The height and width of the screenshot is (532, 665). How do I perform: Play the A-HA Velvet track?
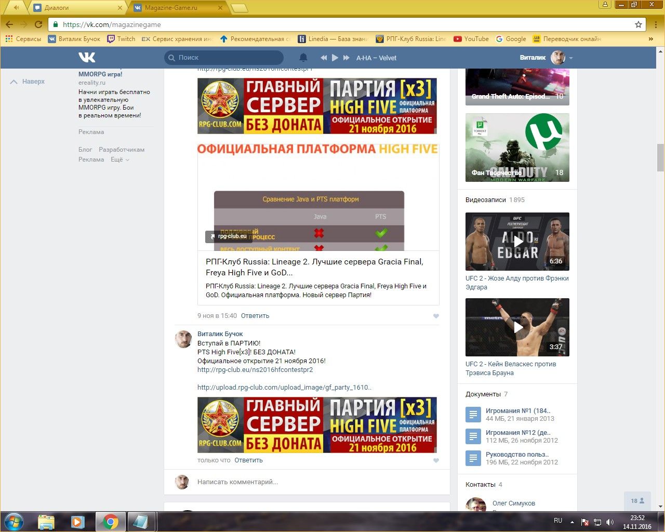tap(335, 58)
